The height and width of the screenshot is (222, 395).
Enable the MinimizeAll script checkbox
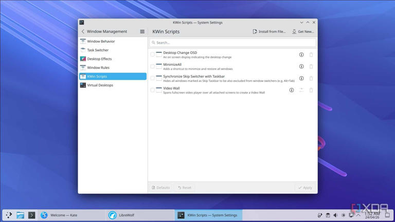pyautogui.click(x=152, y=66)
